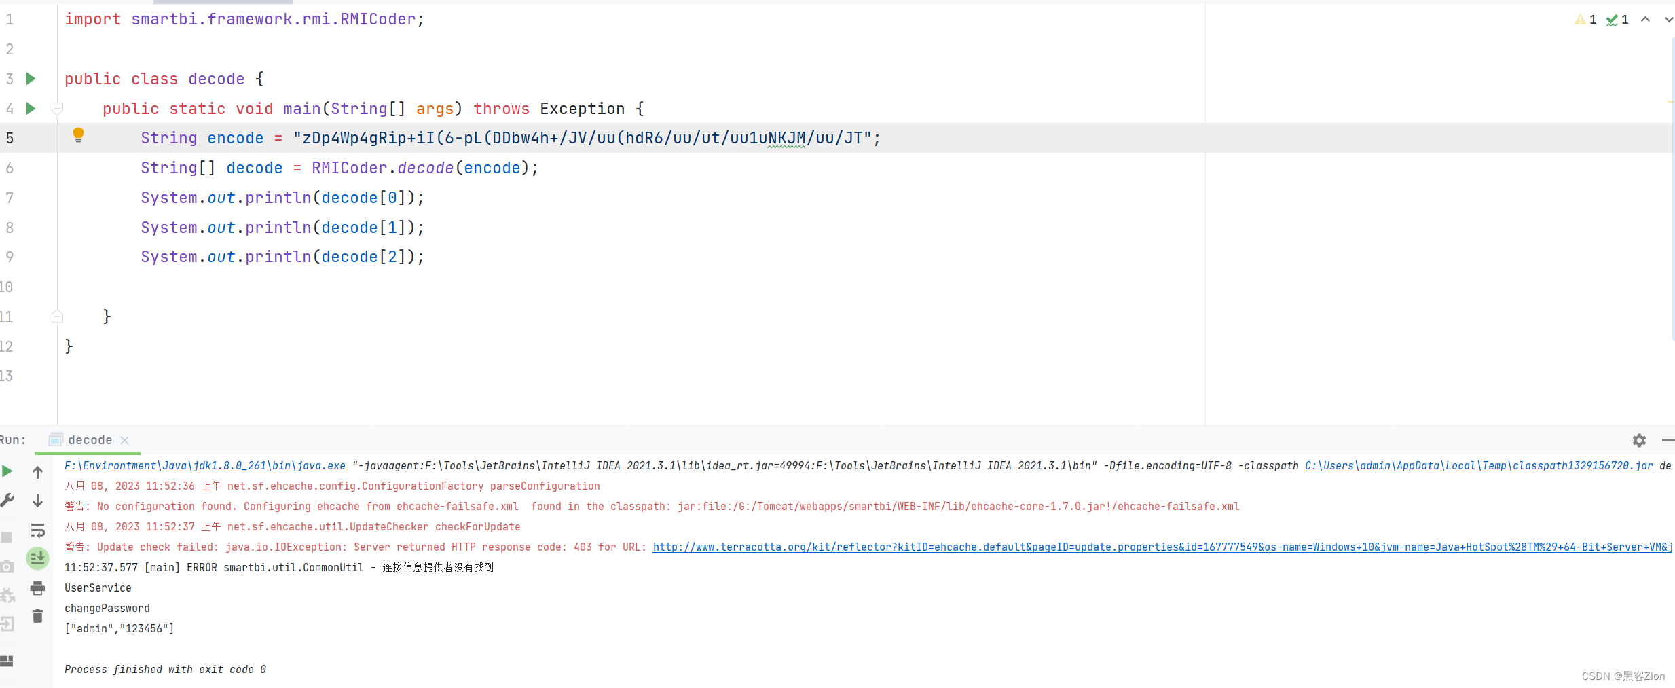The width and height of the screenshot is (1675, 688).
Task: Open the warning count inspection indicator
Action: (x=1585, y=20)
